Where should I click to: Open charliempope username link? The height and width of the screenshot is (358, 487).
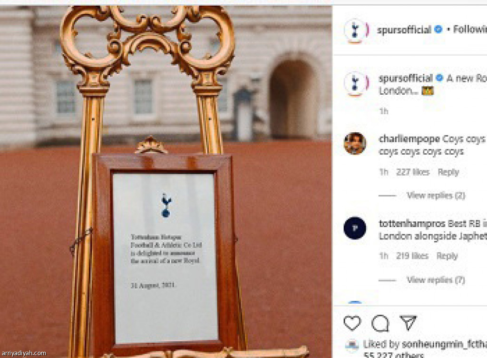[x=409, y=139]
